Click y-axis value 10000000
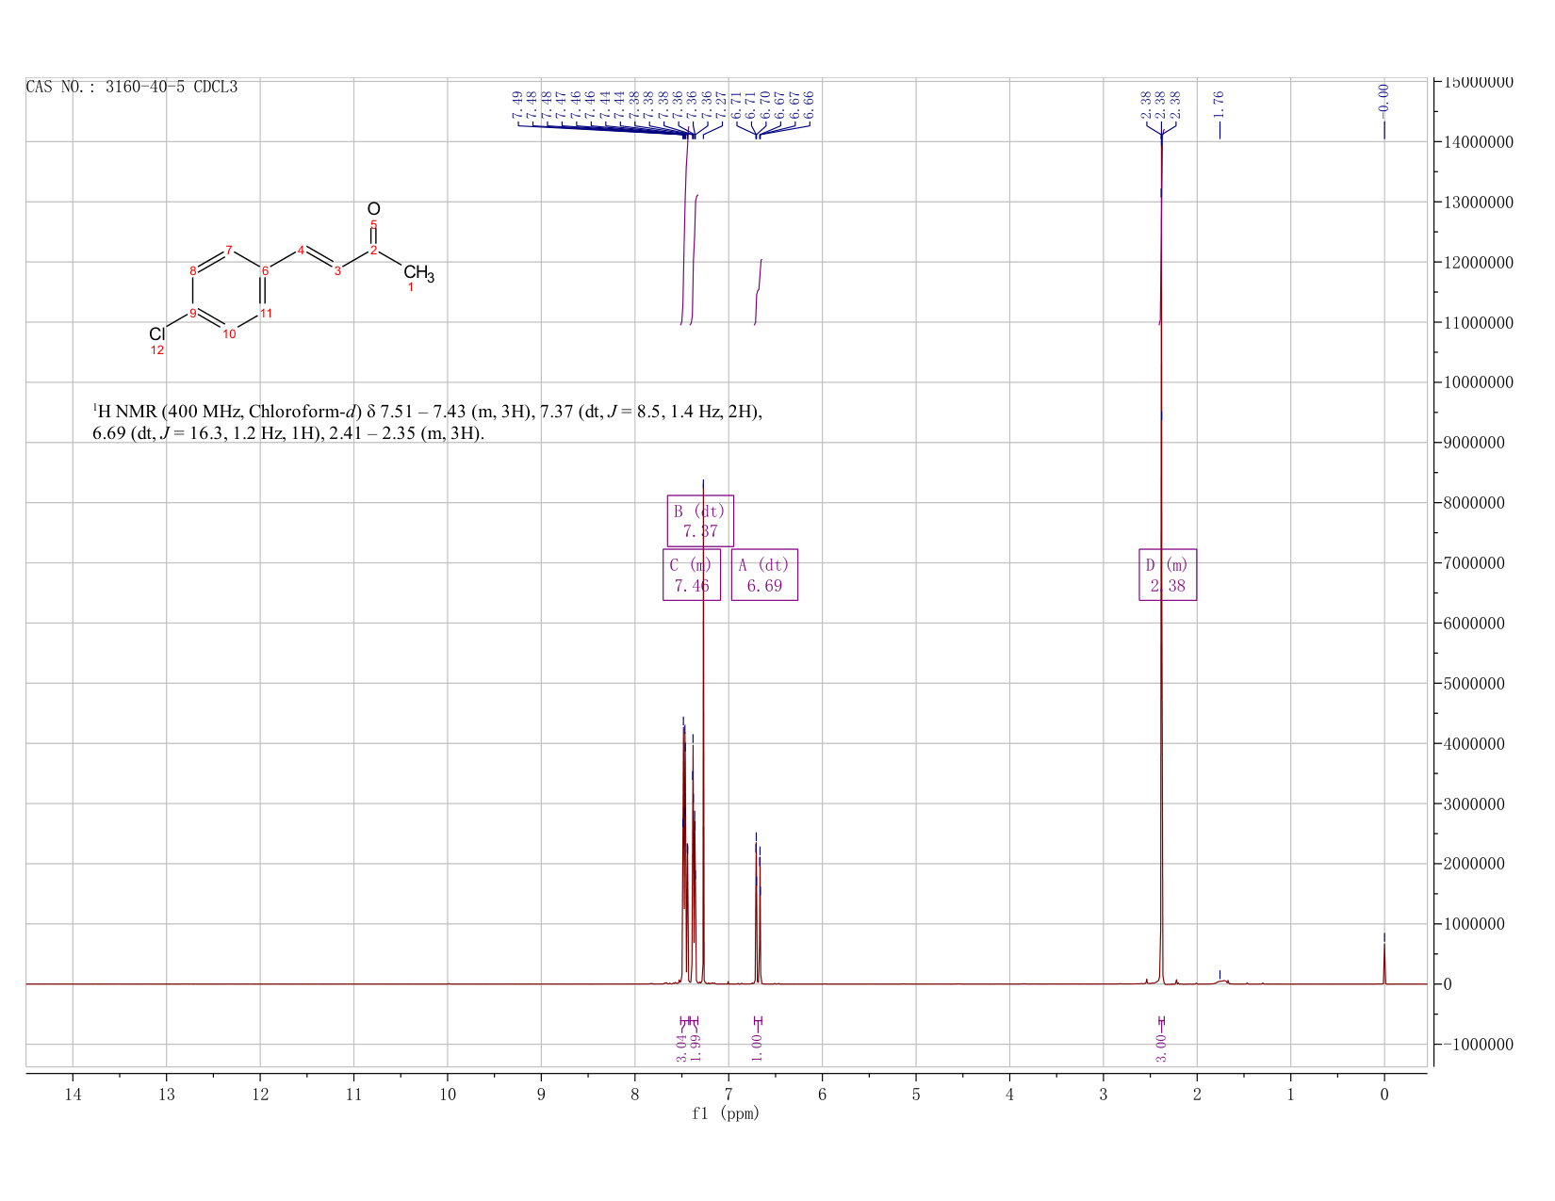This screenshot has width=1555, height=1201. point(1478,382)
